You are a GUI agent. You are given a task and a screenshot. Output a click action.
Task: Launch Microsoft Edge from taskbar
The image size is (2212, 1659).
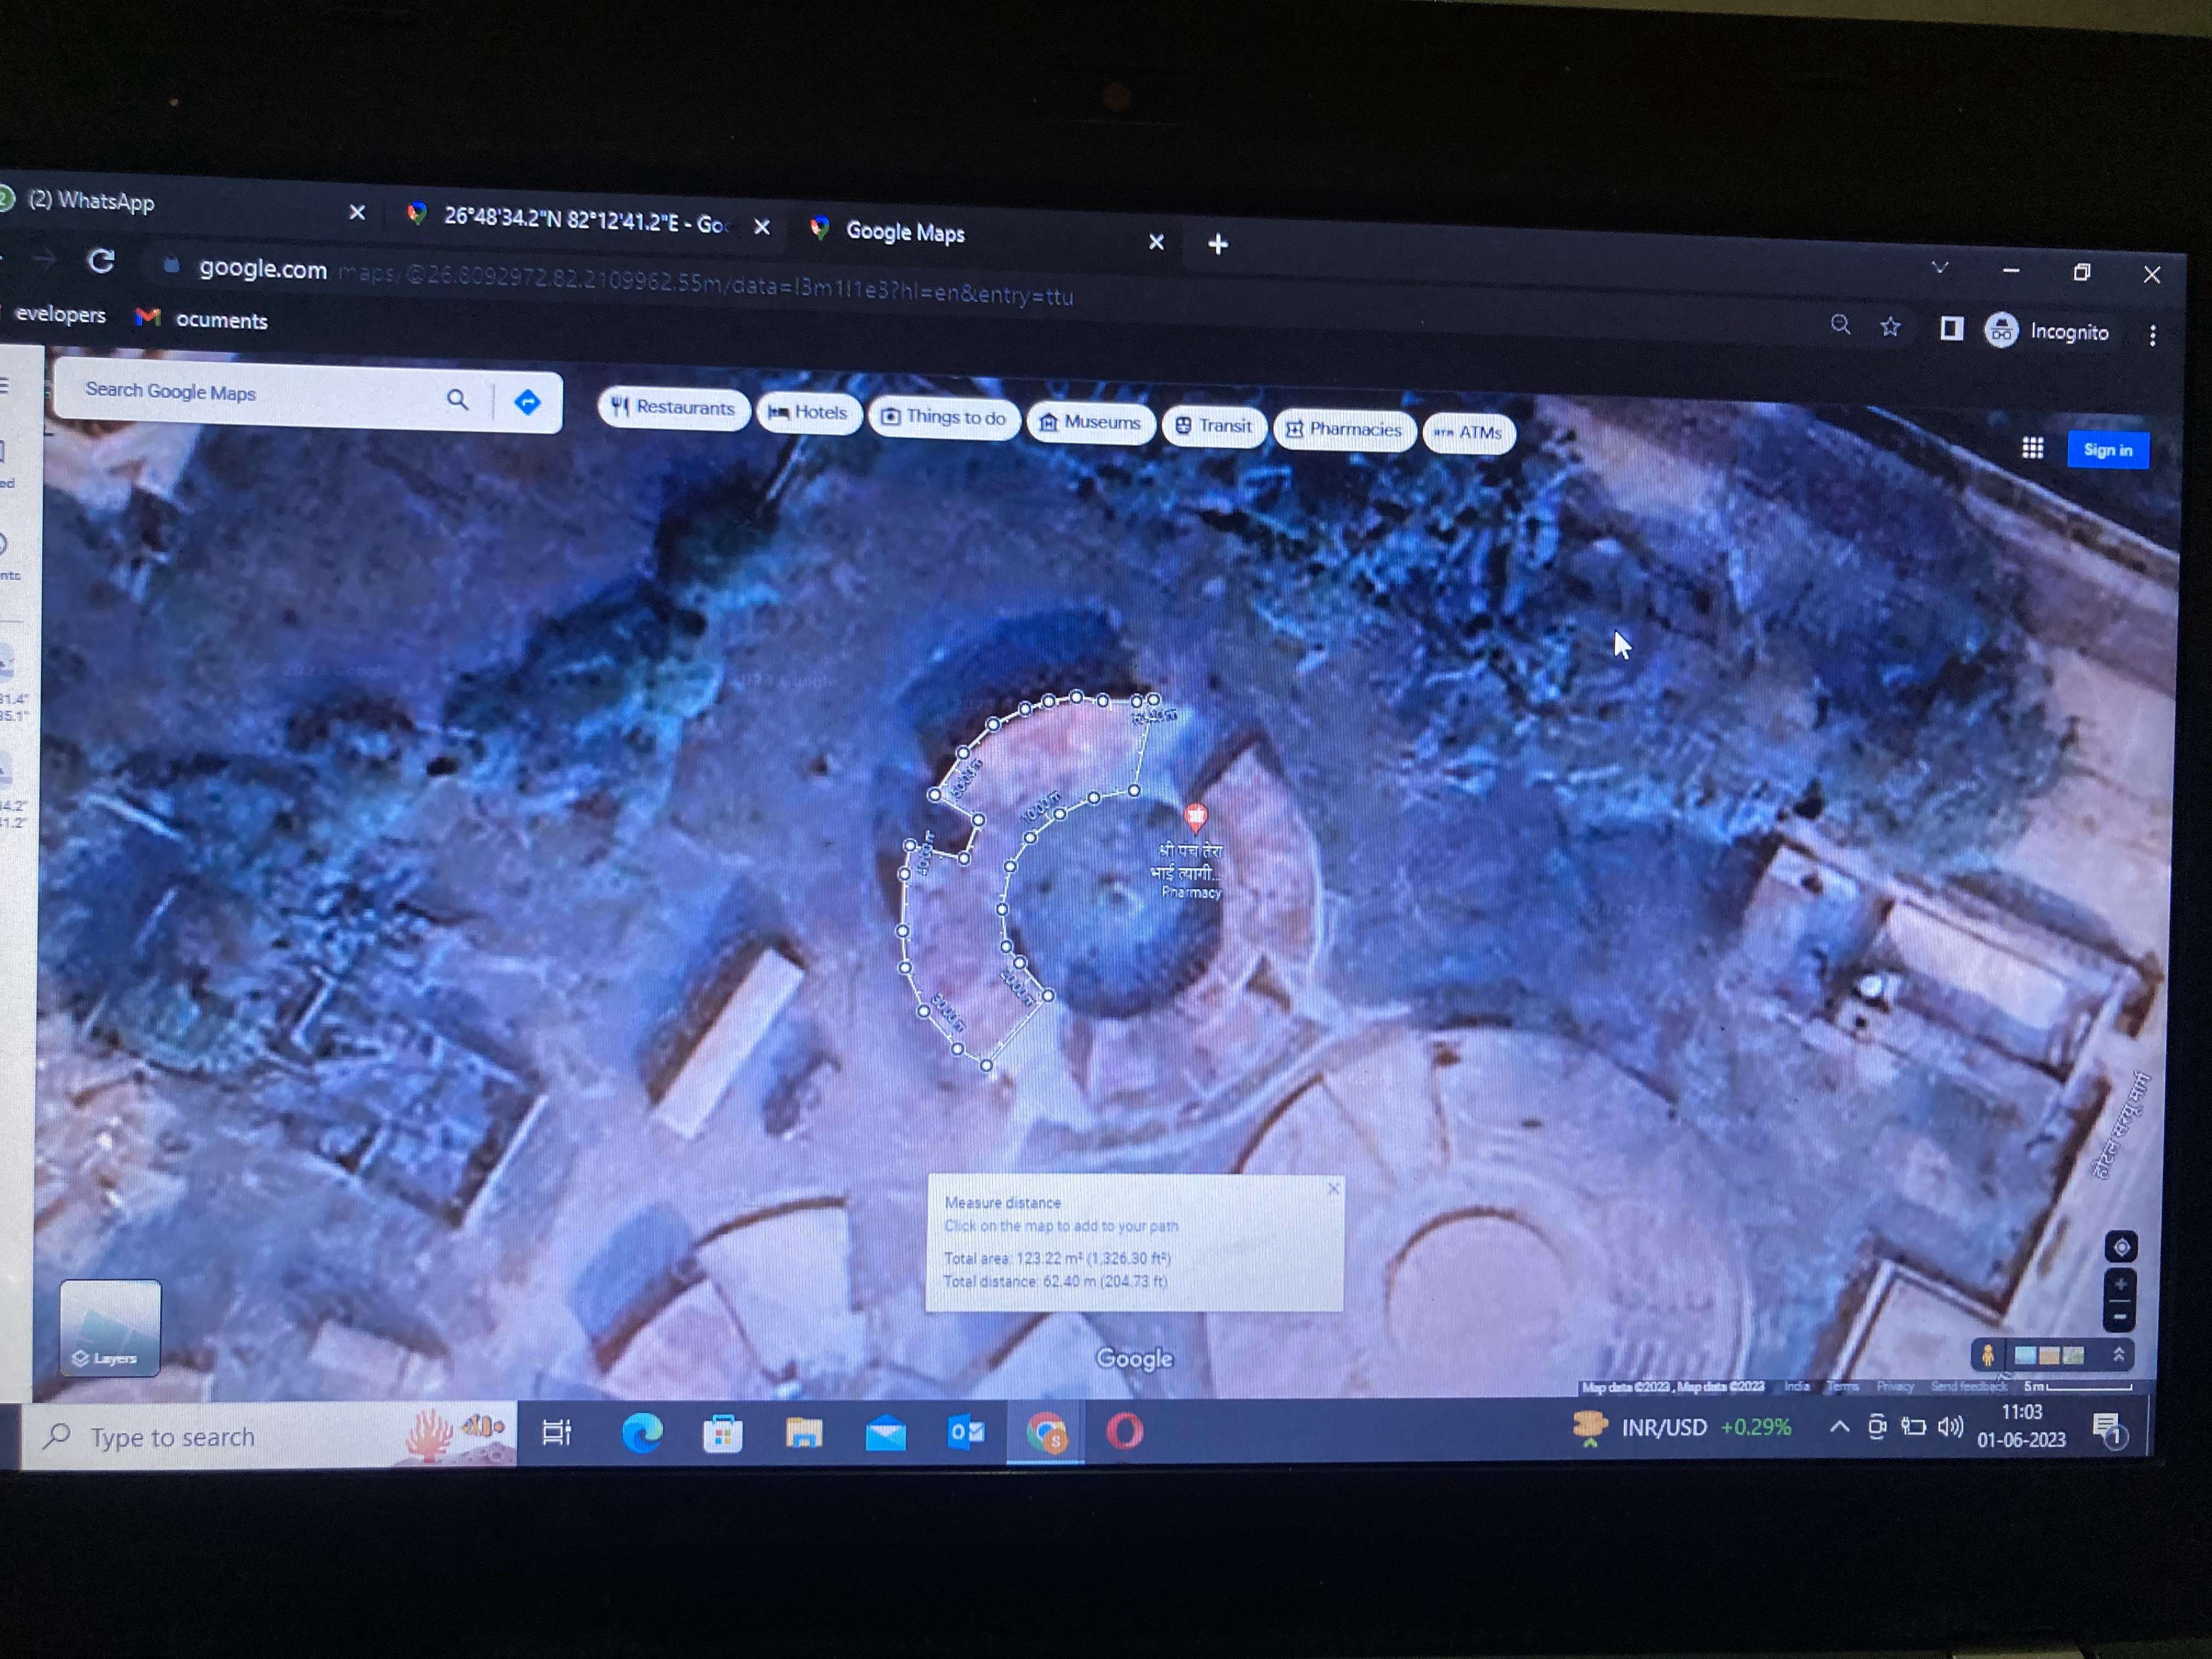coord(641,1433)
